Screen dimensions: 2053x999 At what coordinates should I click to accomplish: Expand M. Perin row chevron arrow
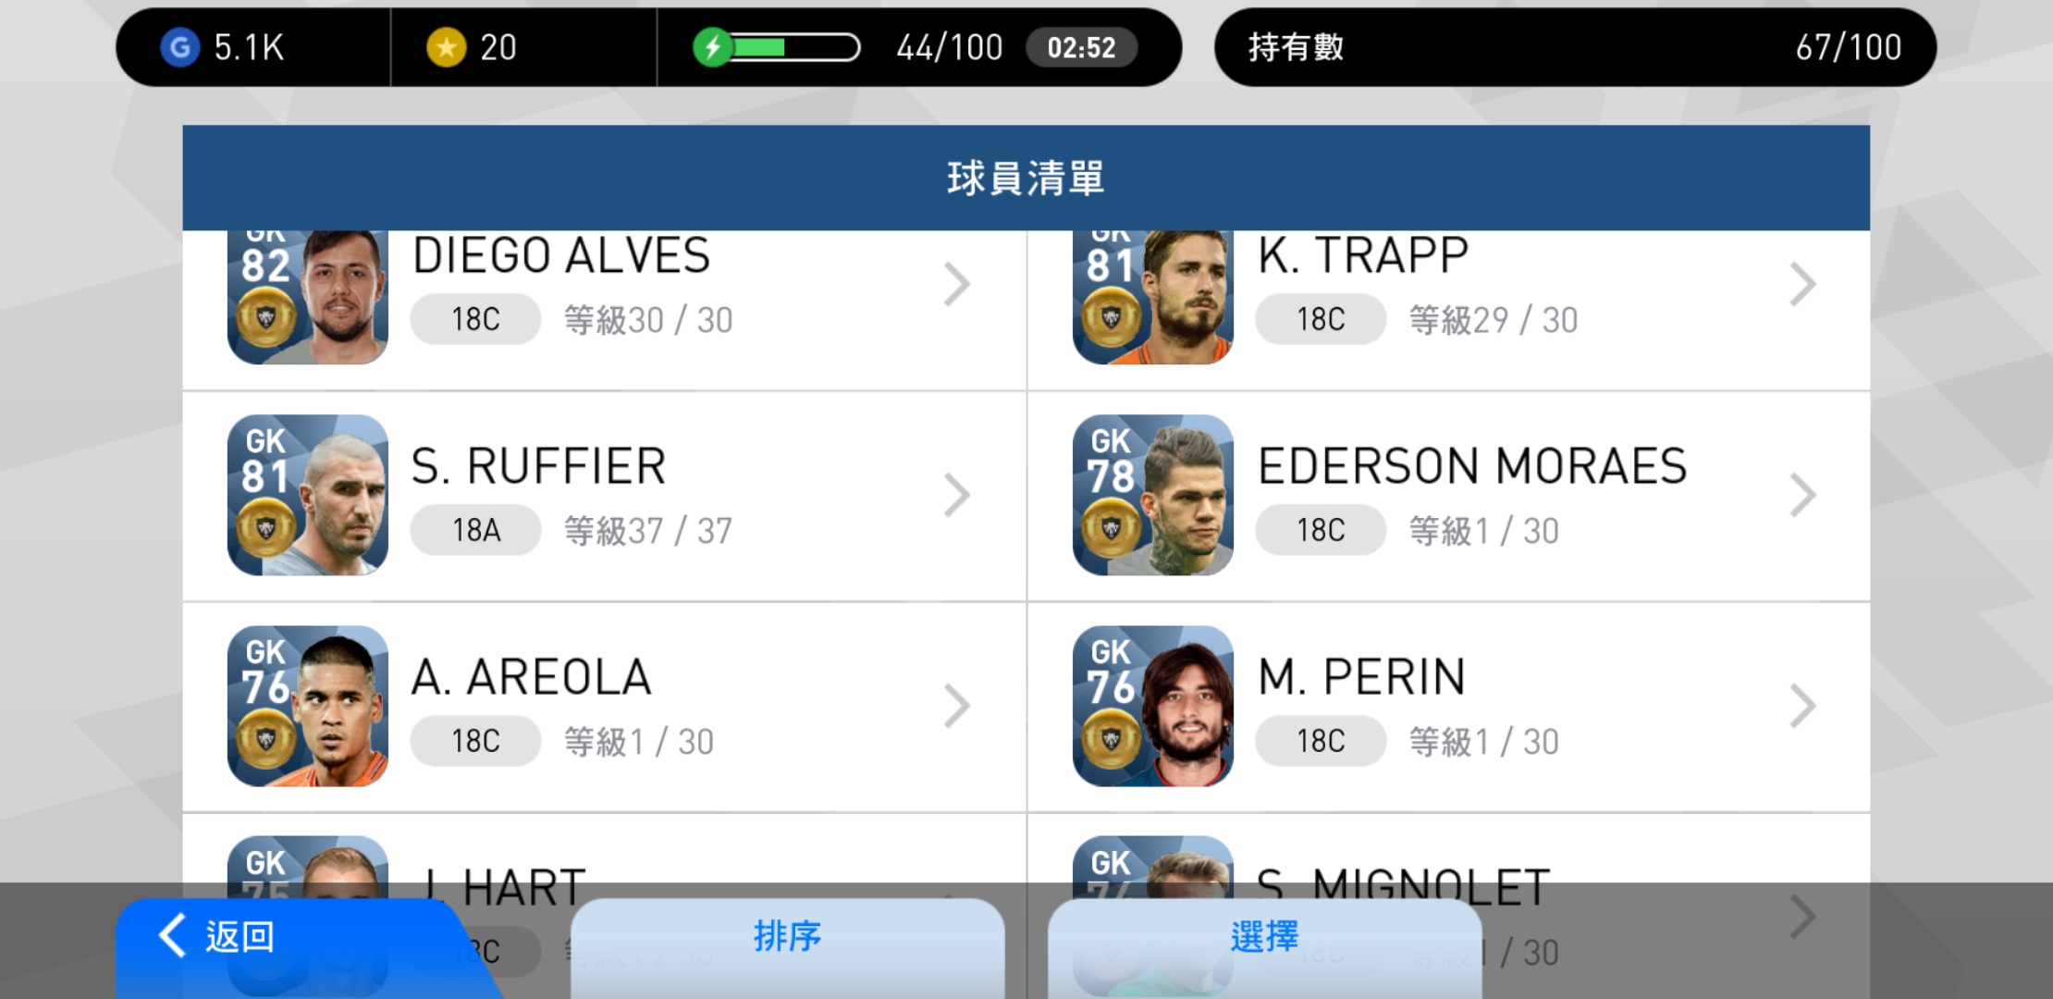1802,706
